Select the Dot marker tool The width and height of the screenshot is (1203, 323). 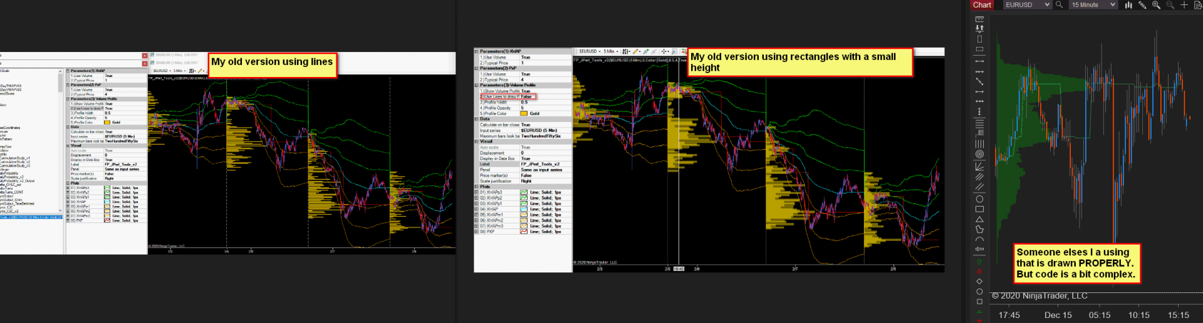coord(979,291)
